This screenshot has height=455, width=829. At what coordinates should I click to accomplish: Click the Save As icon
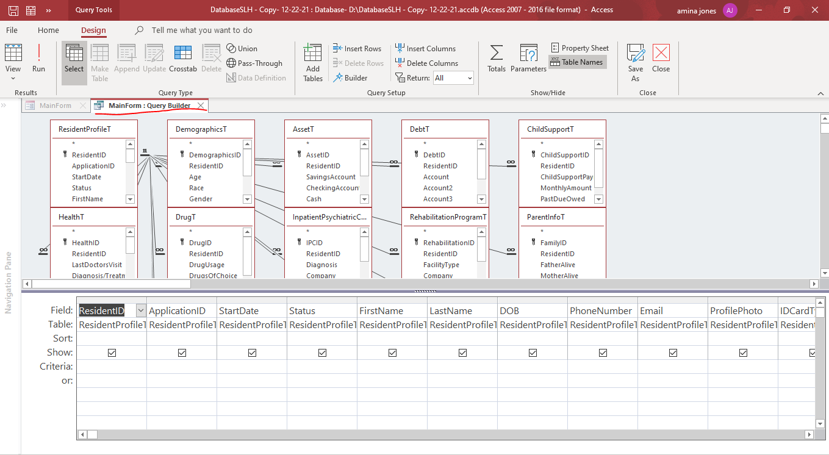635,54
